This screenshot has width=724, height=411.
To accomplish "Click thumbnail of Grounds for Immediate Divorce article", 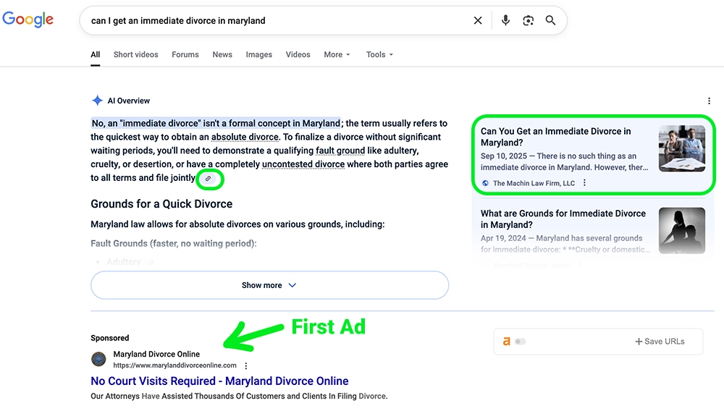I will [681, 231].
